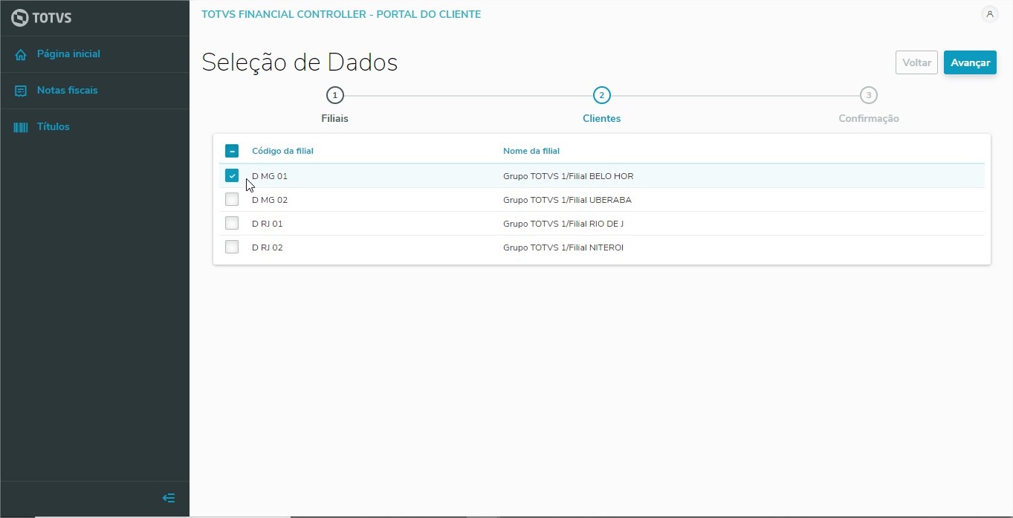Image resolution: width=1013 pixels, height=518 pixels.
Task: Click the Avançar button
Action: point(970,62)
